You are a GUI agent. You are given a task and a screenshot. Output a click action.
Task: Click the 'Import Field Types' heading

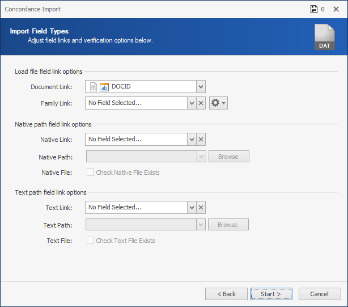tap(39, 31)
